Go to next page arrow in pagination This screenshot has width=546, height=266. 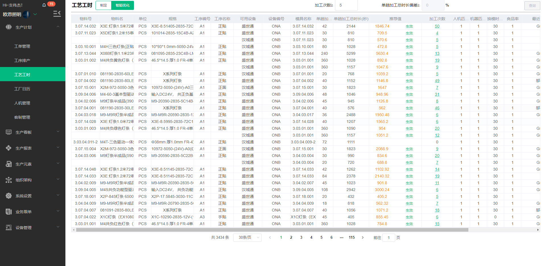(363, 238)
